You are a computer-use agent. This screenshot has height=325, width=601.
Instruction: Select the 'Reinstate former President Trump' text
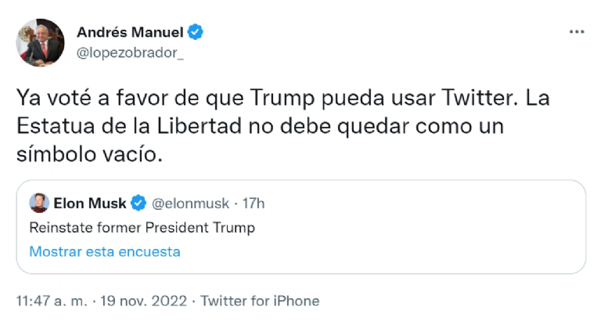142,228
